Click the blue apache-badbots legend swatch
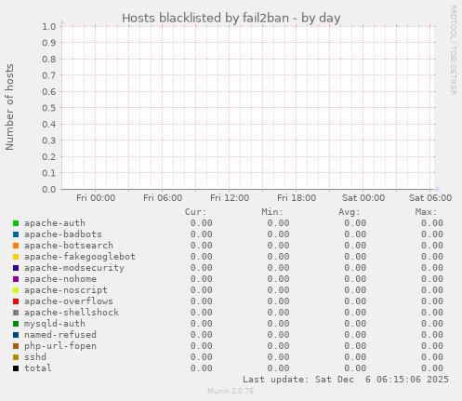 [16, 234]
